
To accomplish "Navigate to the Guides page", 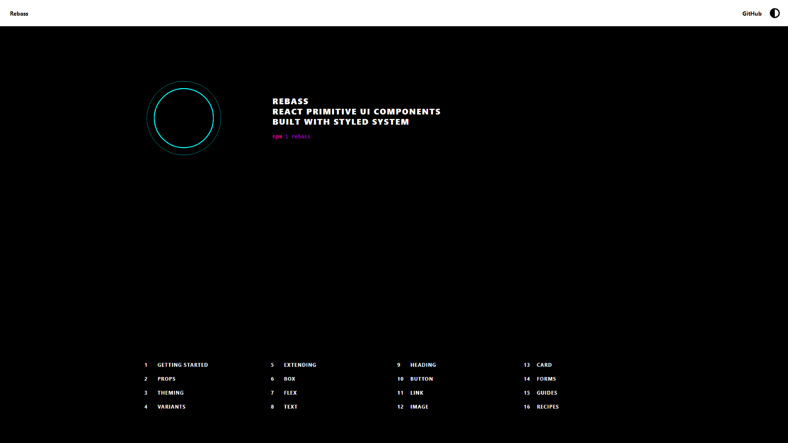I will coord(547,393).
